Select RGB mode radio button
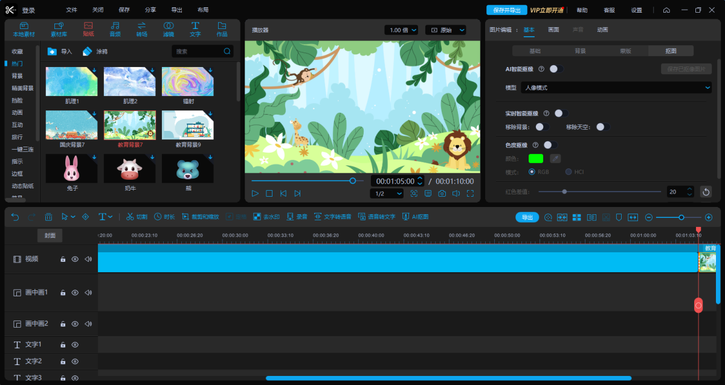Screen dimensions: 725x385 click(x=532, y=172)
